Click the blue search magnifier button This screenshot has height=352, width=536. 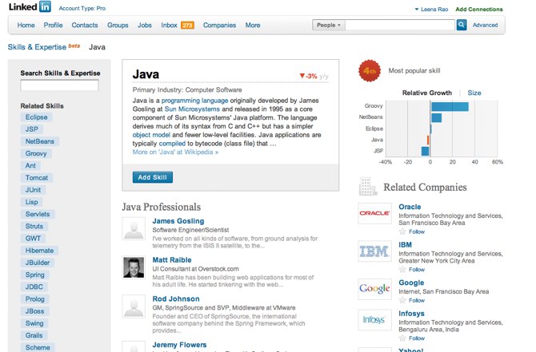pyautogui.click(x=462, y=26)
